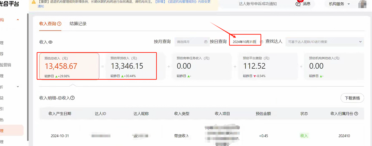Click the help icon beside 收入查询
372x146 pixels.
pyautogui.click(x=59, y=24)
